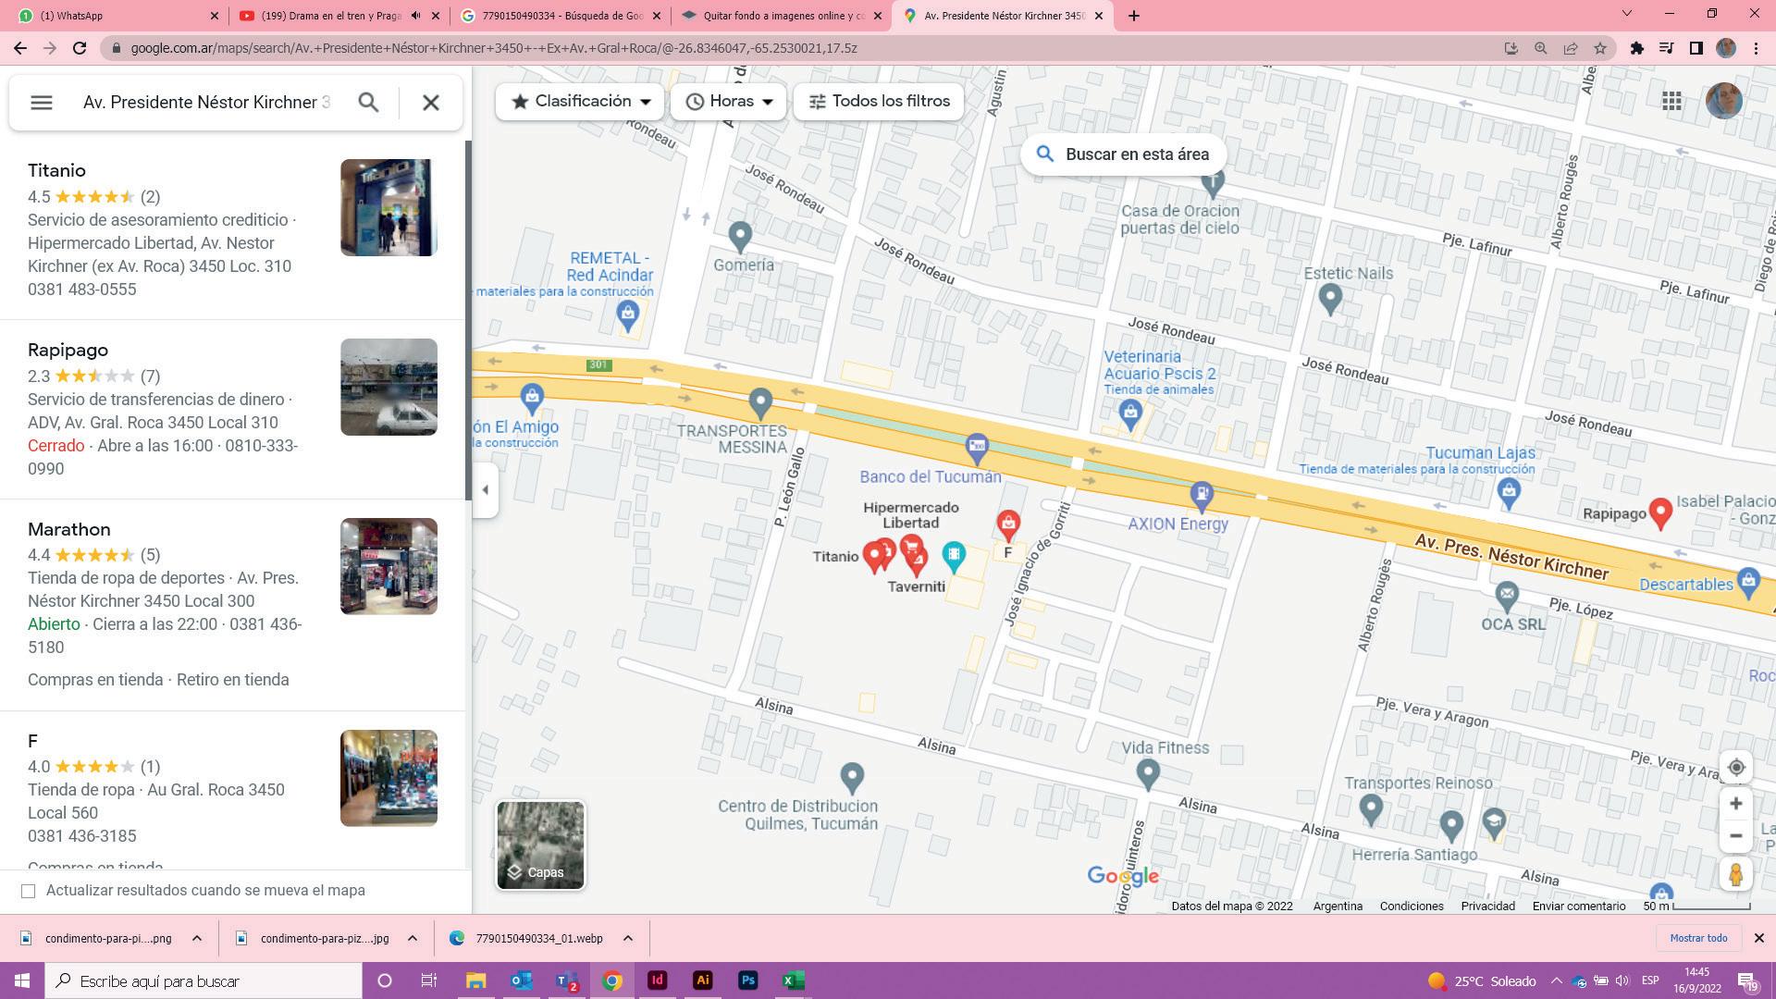Open the F store listing title
Screen dimensions: 1776x999
pos(32,741)
